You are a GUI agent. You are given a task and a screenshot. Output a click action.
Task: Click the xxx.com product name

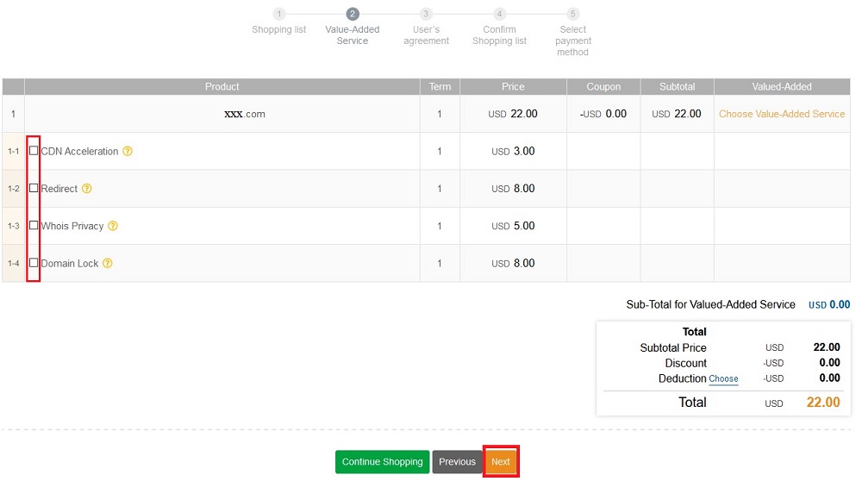click(244, 114)
